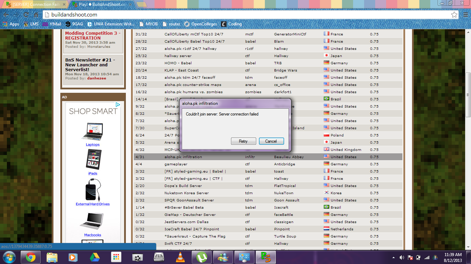The height and width of the screenshot is (264, 471).
Task: Click the Chrome home icon
Action: point(36,15)
